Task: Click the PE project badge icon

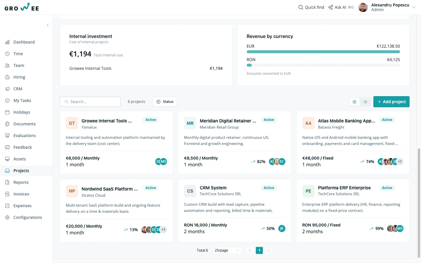Action: tap(308, 191)
